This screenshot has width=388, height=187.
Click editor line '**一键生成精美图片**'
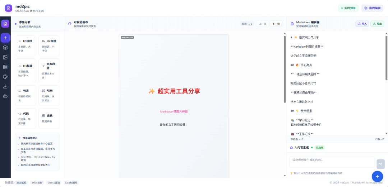click(305, 74)
